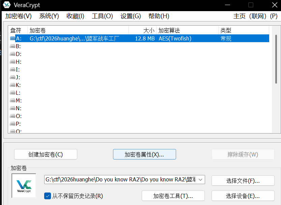The width and height of the screenshot is (281, 205).
Task: Click the 常规 type cell
Action: (226, 38)
